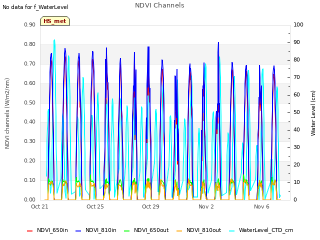Toggle the NDVI_810in legend entry
320x240 pixels.
coord(96,230)
